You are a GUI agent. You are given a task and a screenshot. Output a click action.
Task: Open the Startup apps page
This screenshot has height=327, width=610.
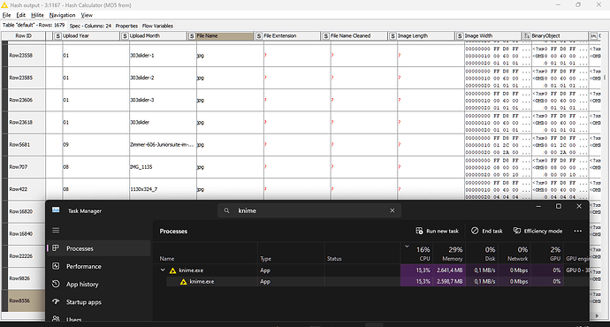pyautogui.click(x=98, y=302)
